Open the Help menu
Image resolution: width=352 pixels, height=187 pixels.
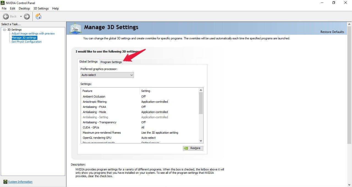56,9
